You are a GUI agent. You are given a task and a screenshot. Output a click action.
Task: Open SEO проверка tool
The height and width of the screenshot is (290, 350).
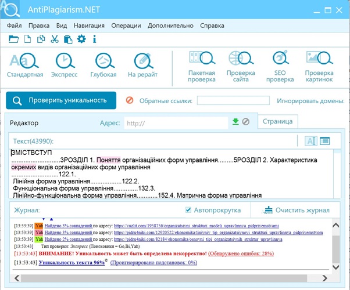click(280, 67)
